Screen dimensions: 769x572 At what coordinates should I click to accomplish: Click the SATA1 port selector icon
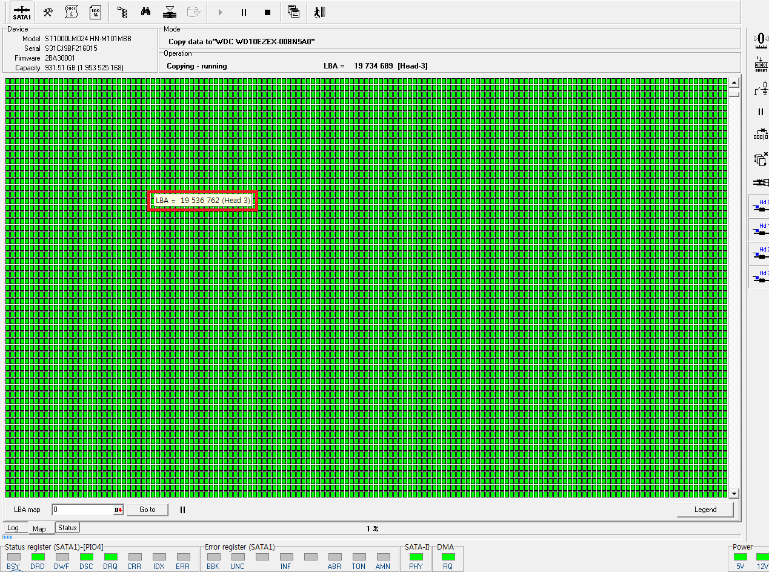click(22, 12)
